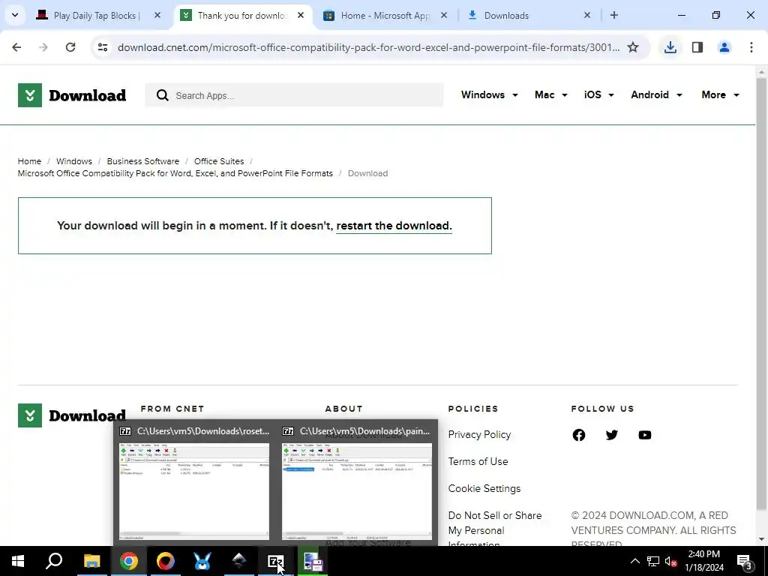Screen dimensions: 768x576
Task: Click the taskbar clock 2:40 PM
Action: coord(703,561)
